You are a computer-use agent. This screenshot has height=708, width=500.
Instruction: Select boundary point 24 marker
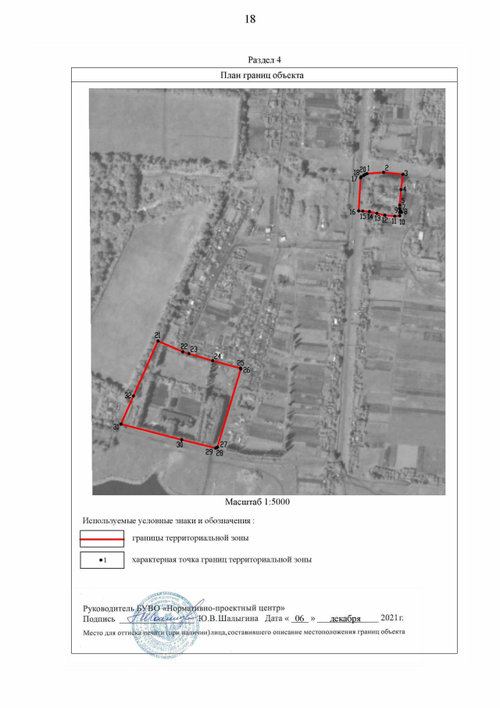click(212, 361)
